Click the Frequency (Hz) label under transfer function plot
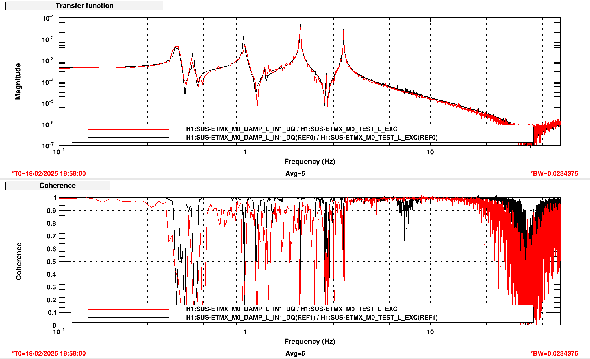The image size is (590, 359). tap(310, 162)
